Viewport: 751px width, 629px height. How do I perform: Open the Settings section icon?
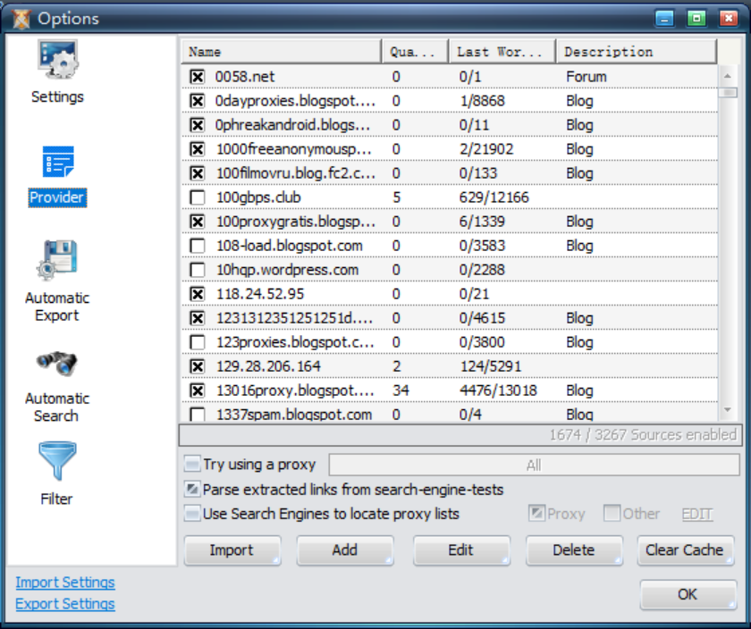(x=57, y=60)
